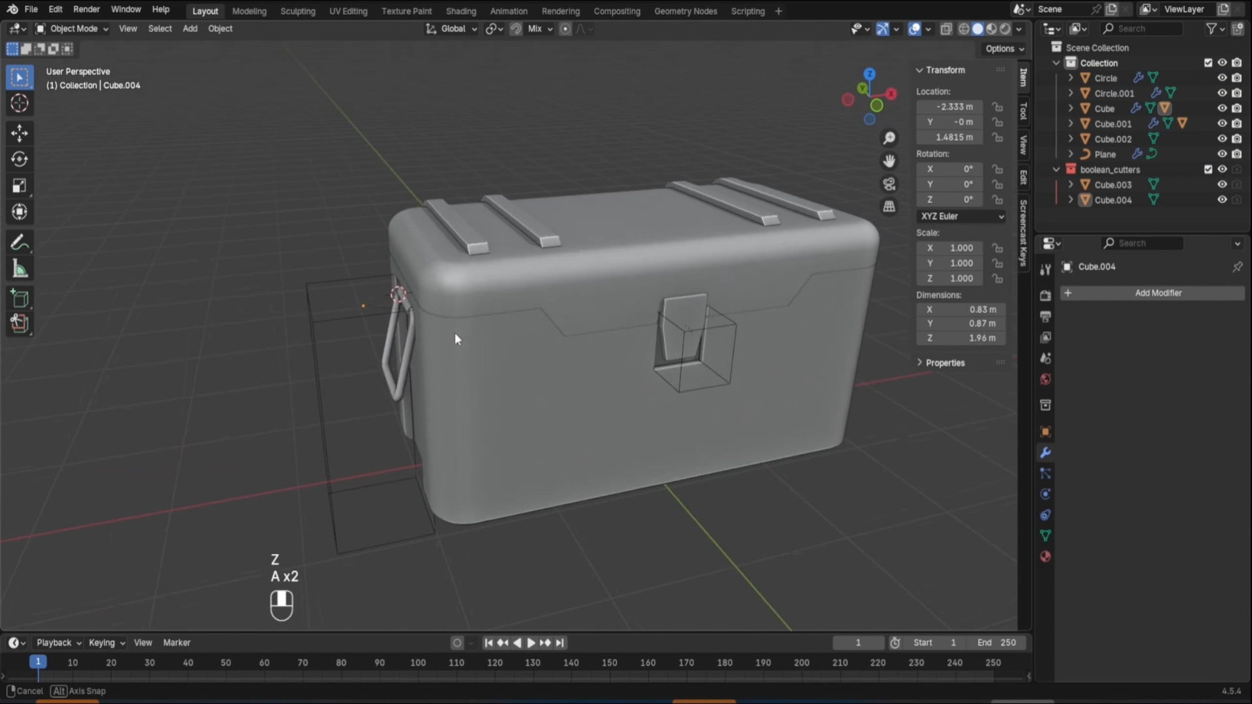The width and height of the screenshot is (1252, 704).
Task: Toggle lock on X scale
Action: (997, 248)
